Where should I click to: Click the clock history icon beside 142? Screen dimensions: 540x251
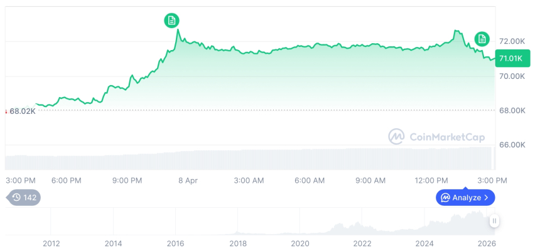click(17, 198)
